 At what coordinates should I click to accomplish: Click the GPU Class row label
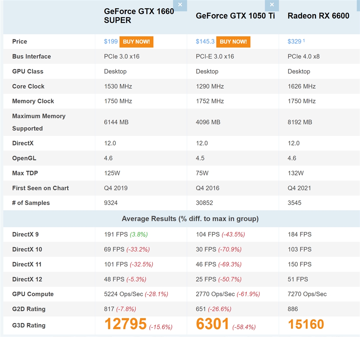pyautogui.click(x=27, y=71)
